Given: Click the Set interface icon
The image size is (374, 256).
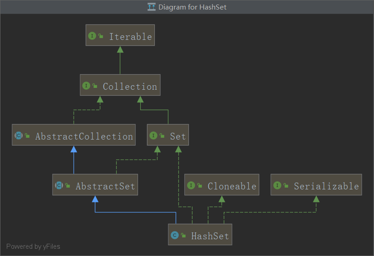Looking at the screenshot, I should (153, 135).
